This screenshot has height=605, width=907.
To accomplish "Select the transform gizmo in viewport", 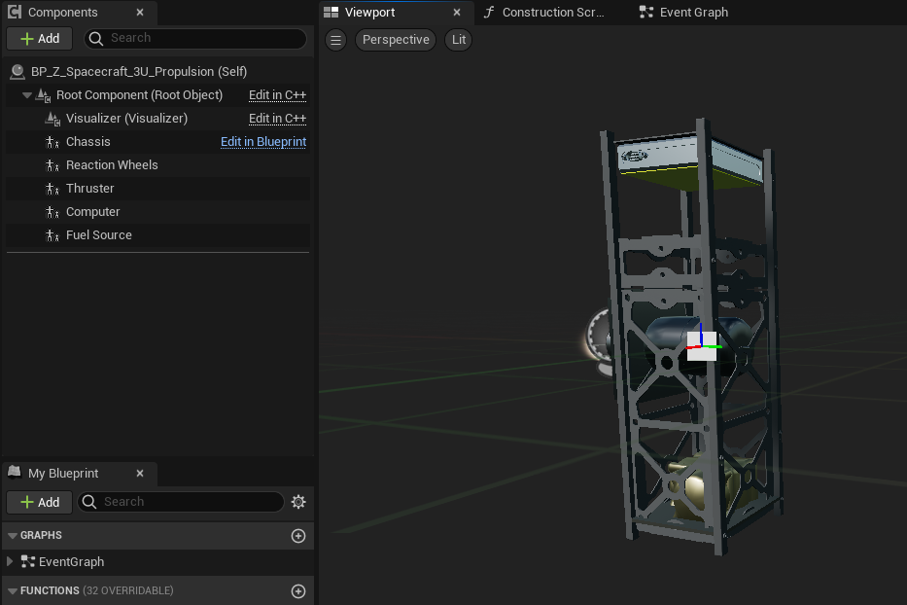I will (701, 345).
